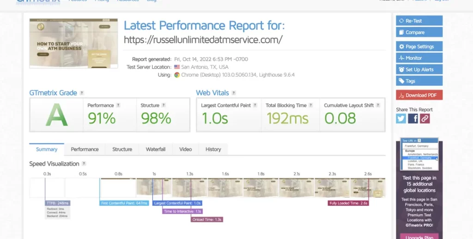Image resolution: width=473 pixels, height=239 pixels.
Task: Click the Share This Report label
Action: coord(414,110)
